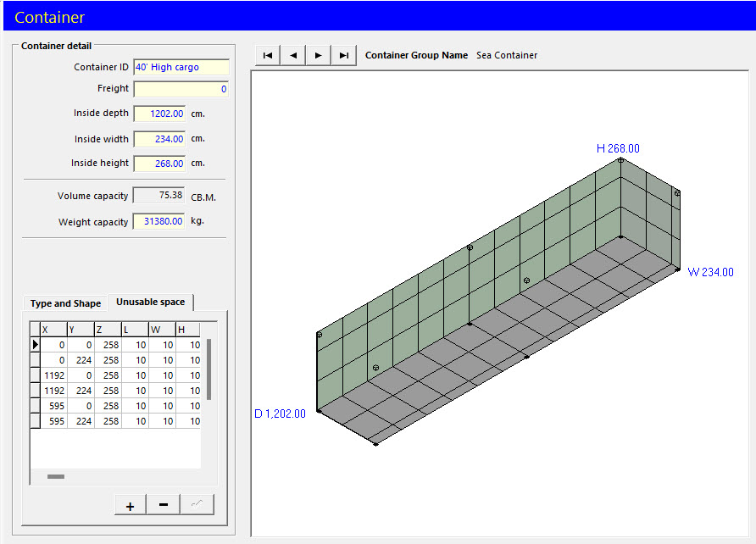The height and width of the screenshot is (544, 756).
Task: Edit Inside width value 234.00
Action: pyautogui.click(x=159, y=139)
